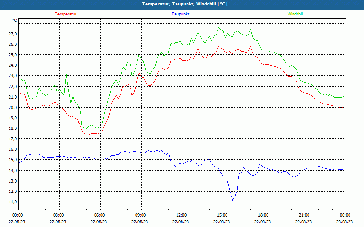The width and height of the screenshot is (364, 227).
Task: Click the chart title Temperatur, Taupunkt, Windchill
Action: (x=185, y=4)
